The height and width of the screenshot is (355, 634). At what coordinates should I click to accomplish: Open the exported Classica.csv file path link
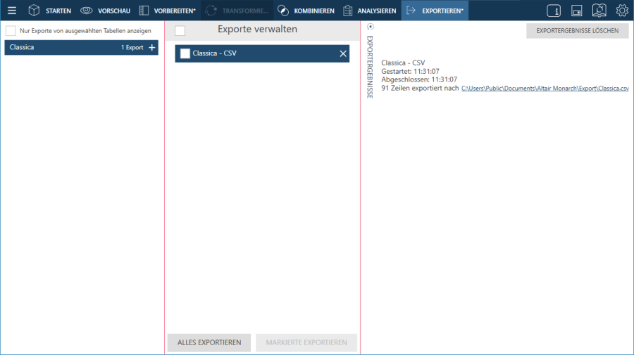pos(545,89)
